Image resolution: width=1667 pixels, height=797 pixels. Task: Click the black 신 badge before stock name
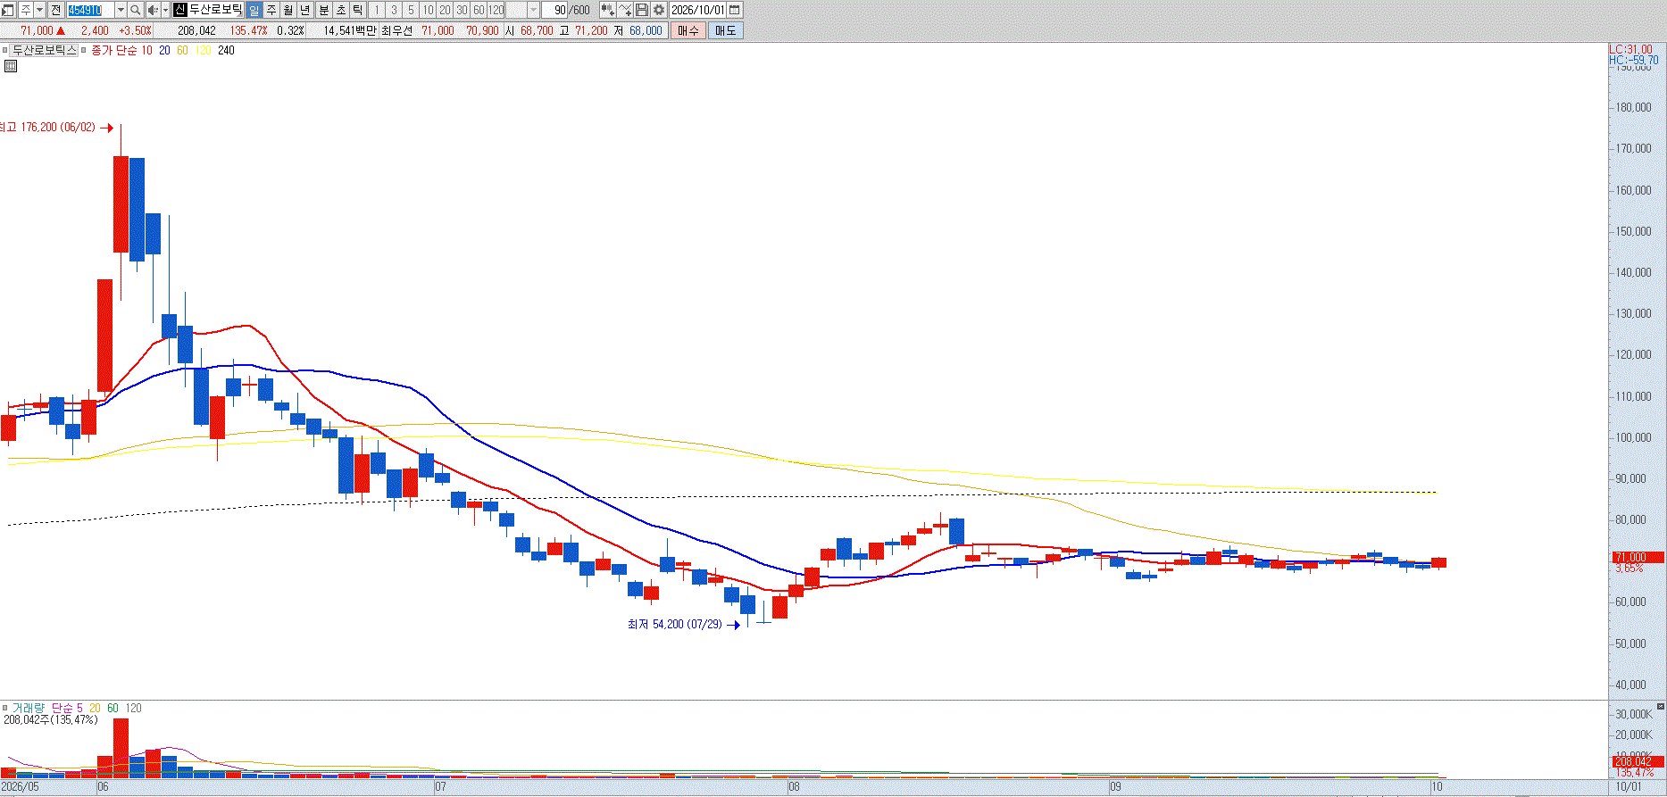[180, 10]
